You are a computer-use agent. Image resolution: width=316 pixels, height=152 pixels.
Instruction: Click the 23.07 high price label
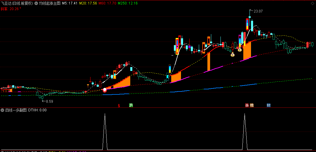[258, 11]
